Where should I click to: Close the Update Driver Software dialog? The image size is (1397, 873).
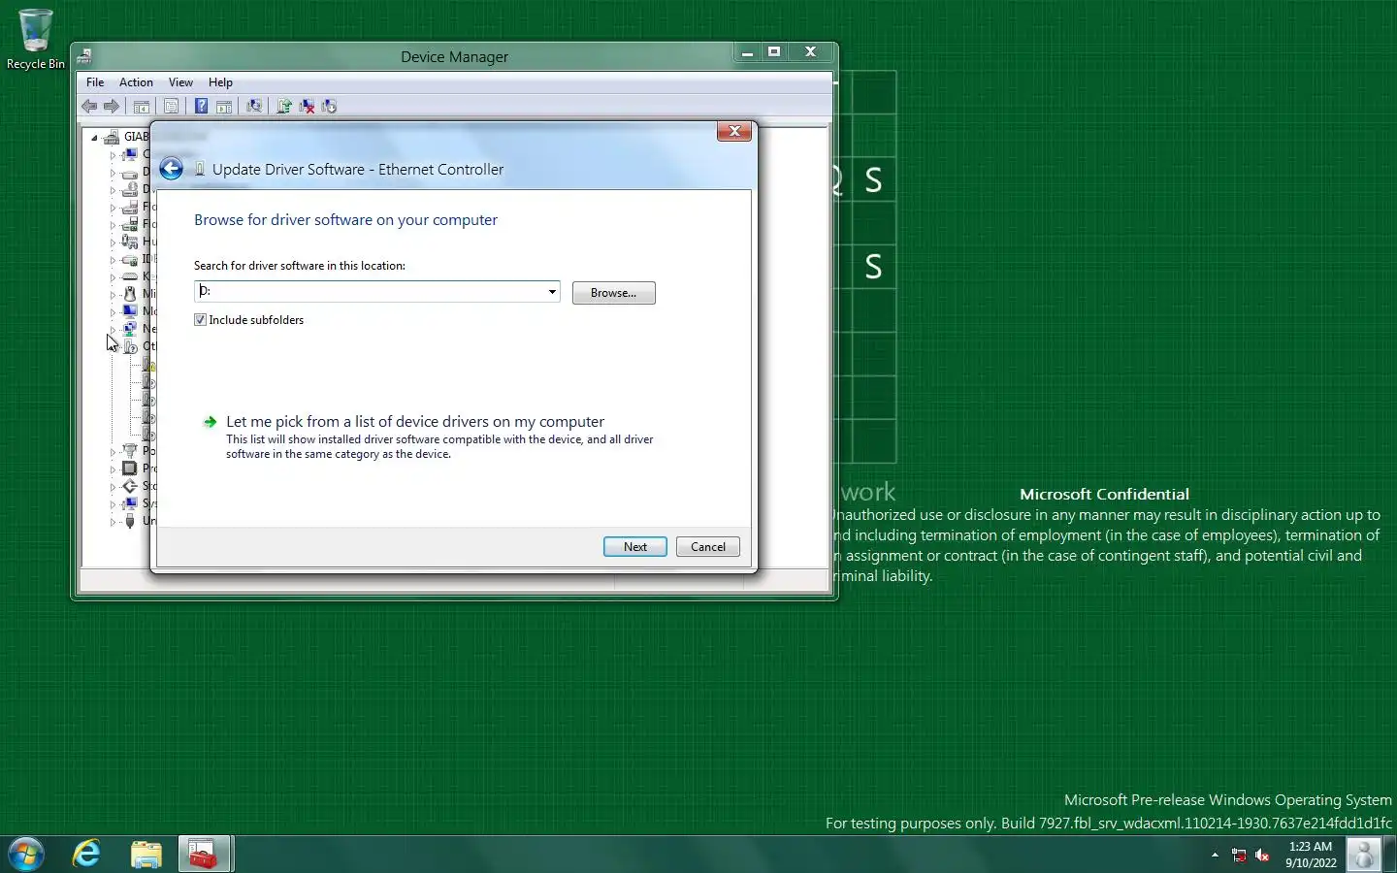pyautogui.click(x=734, y=132)
